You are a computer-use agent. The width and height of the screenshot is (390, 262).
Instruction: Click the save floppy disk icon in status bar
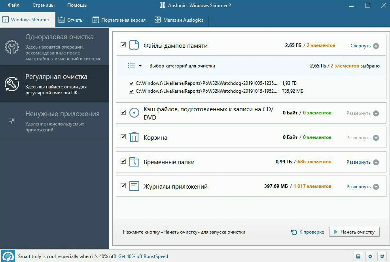[x=358, y=256]
